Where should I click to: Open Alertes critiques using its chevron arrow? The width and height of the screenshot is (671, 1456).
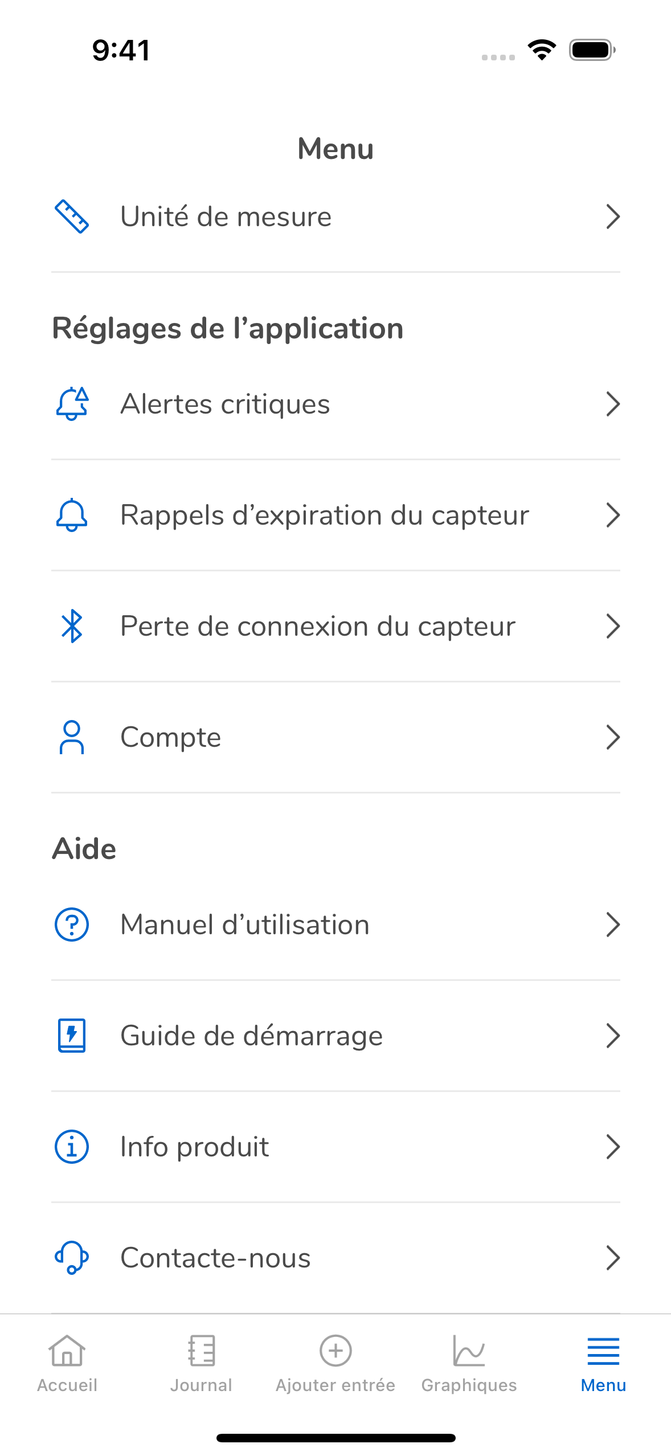click(x=612, y=404)
